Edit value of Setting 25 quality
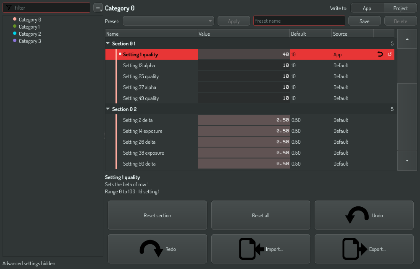Screen dimensions: 420x269 (x=244, y=76)
